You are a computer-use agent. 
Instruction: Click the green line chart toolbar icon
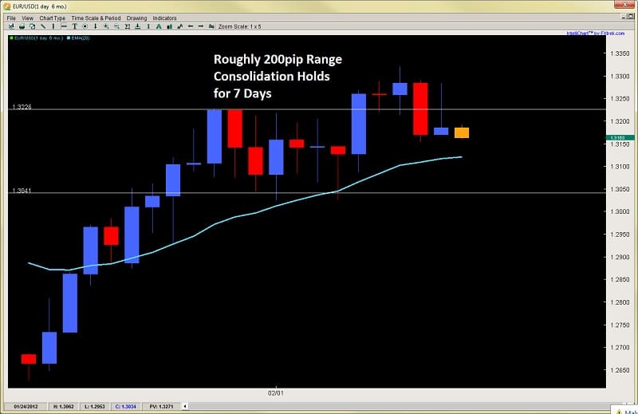[180, 26]
